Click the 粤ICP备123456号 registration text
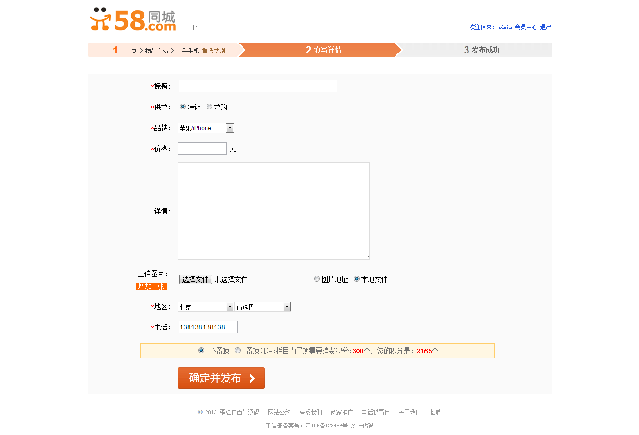639x435 pixels. (326, 426)
